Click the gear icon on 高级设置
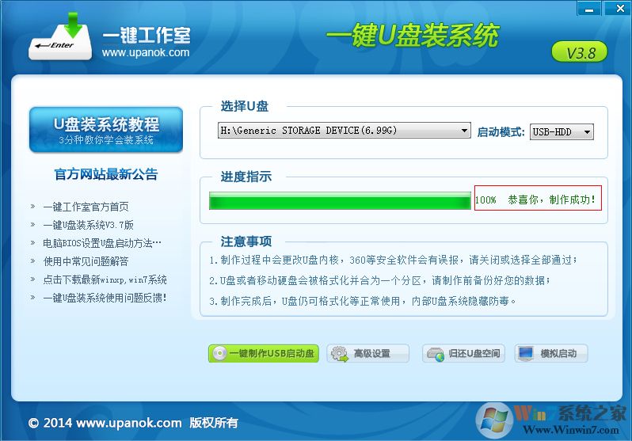632x441 pixels. [x=340, y=354]
